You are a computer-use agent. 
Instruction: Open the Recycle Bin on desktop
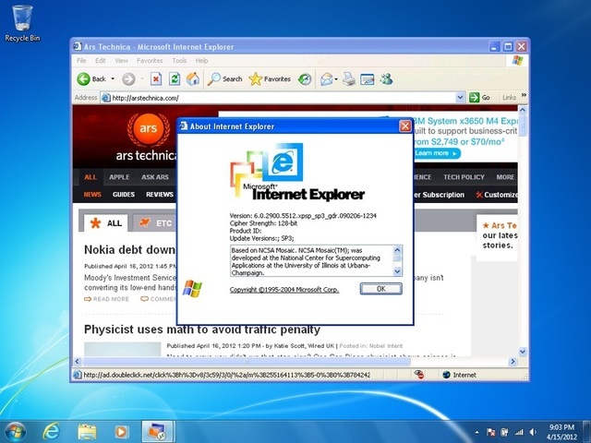(x=22, y=23)
